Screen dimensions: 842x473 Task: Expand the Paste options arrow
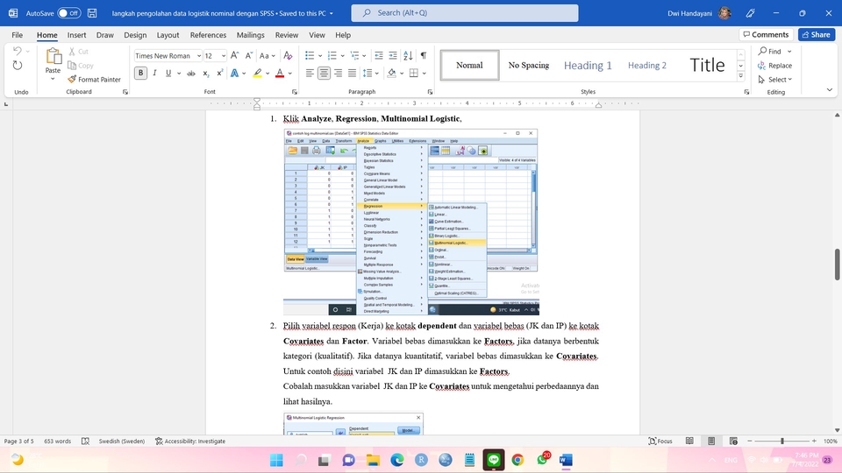53,80
